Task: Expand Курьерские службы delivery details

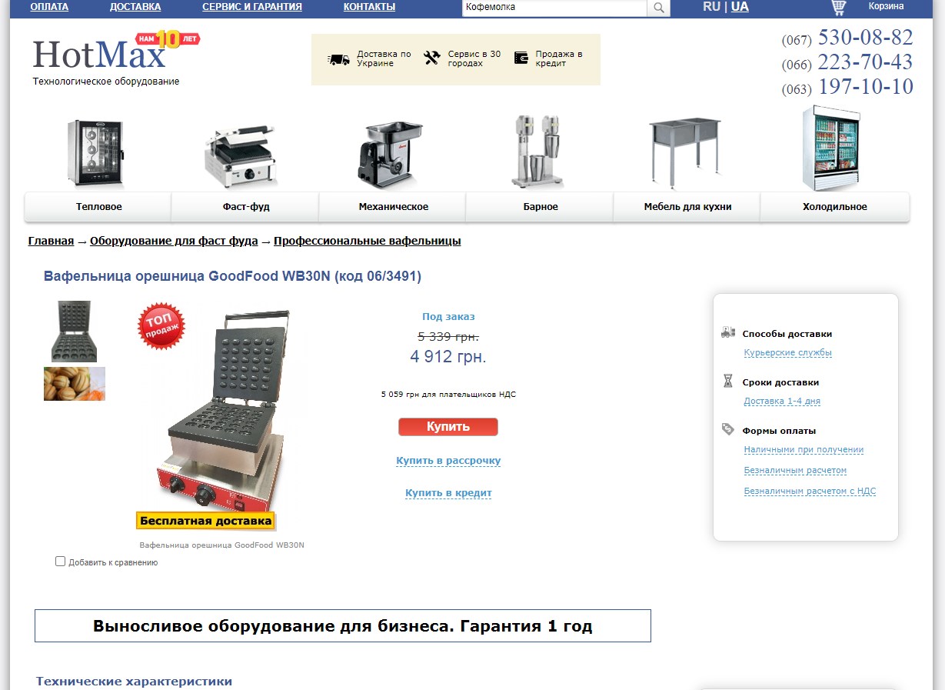Action: (787, 353)
